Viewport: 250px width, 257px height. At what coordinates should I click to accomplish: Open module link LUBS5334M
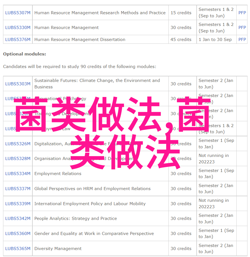click(18, 174)
